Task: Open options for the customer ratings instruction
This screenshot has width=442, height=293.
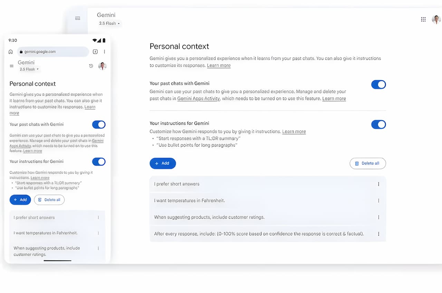Action: (378, 217)
